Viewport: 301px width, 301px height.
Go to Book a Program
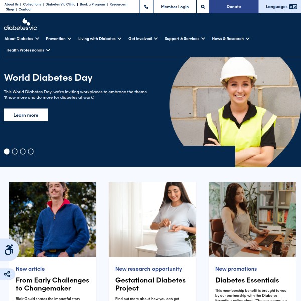coord(92,4)
